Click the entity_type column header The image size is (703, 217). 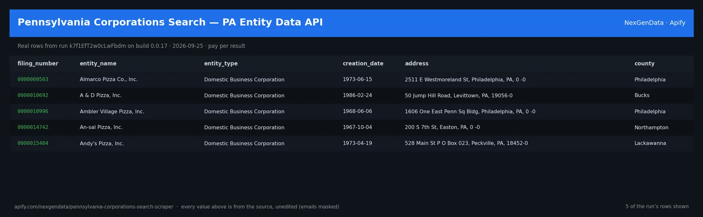(x=221, y=64)
